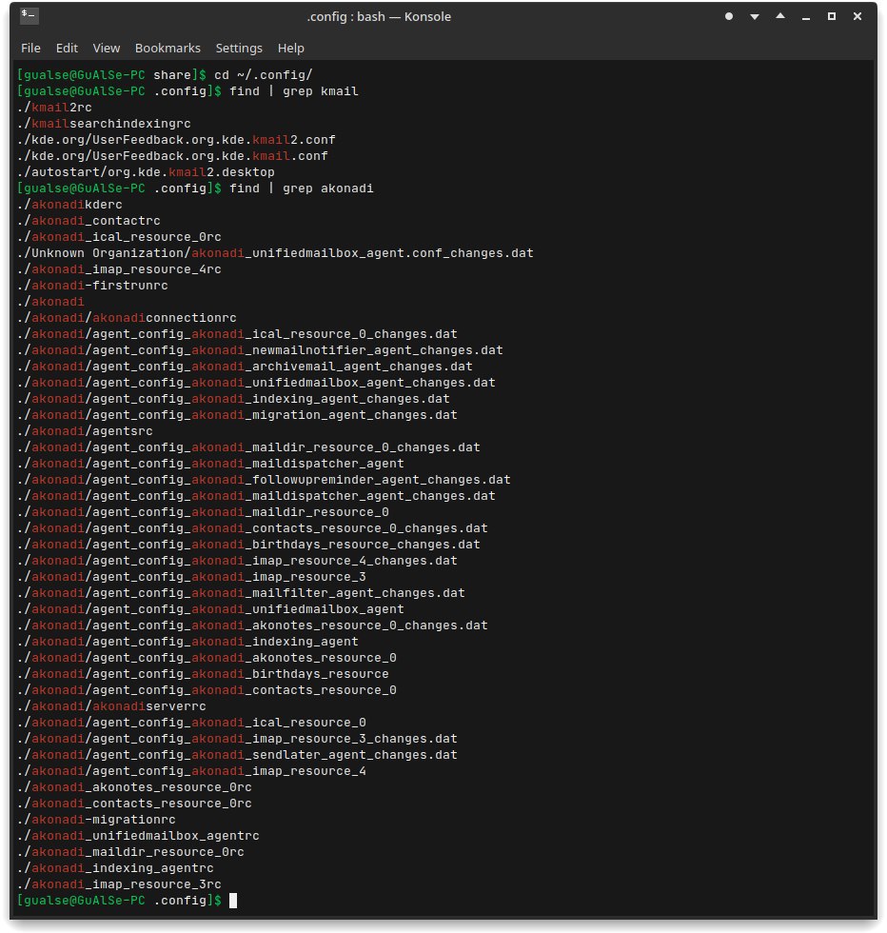Maximize the Konsole window
The width and height of the screenshot is (887, 933).
832,17
